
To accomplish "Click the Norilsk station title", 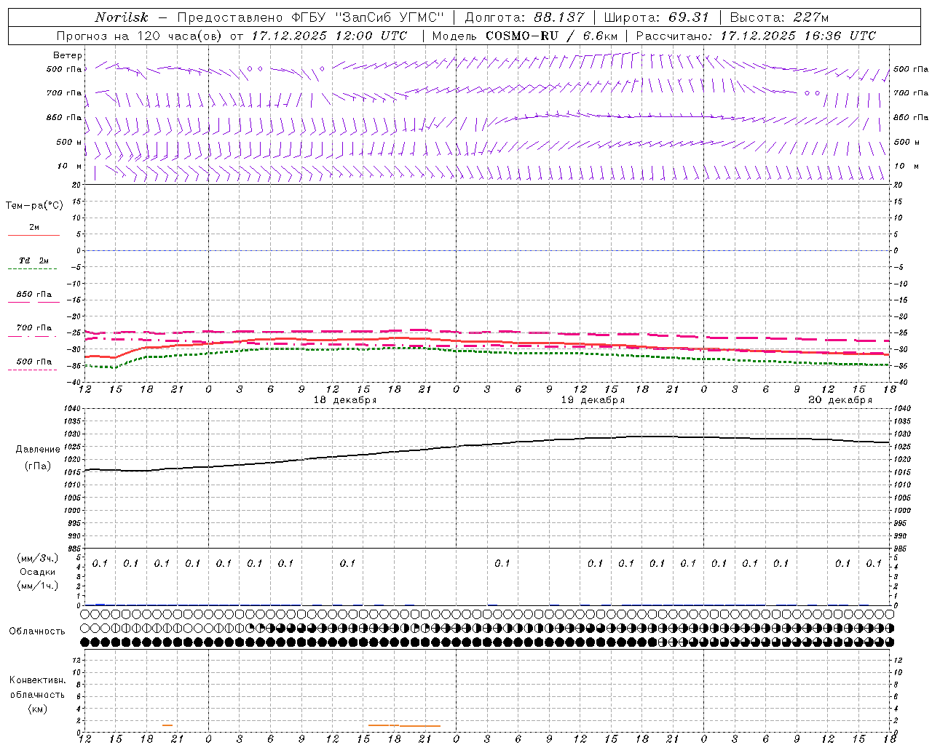I will click(122, 17).
